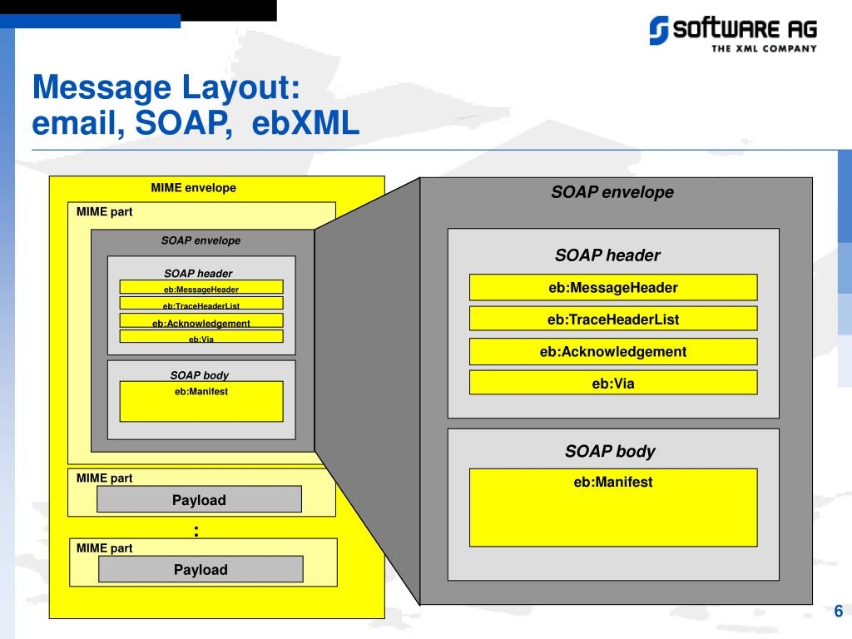Select the 'MIME envelope' label
The height and width of the screenshot is (639, 852).
tap(193, 187)
